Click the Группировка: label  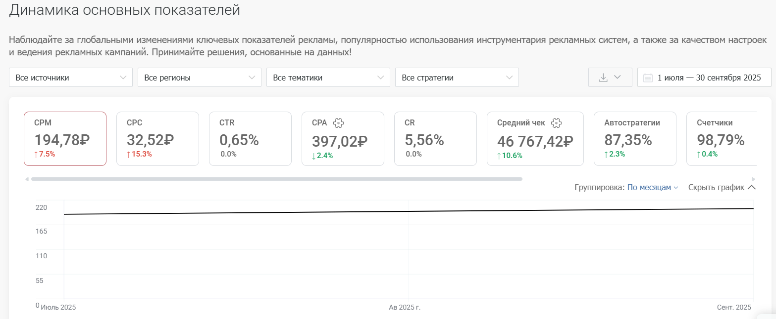click(600, 188)
